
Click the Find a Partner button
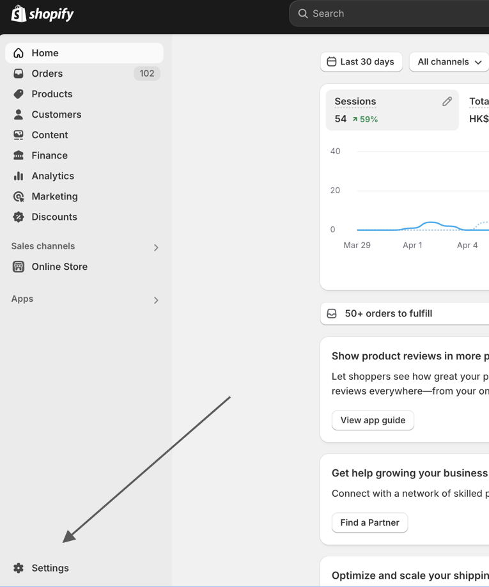pyautogui.click(x=369, y=522)
